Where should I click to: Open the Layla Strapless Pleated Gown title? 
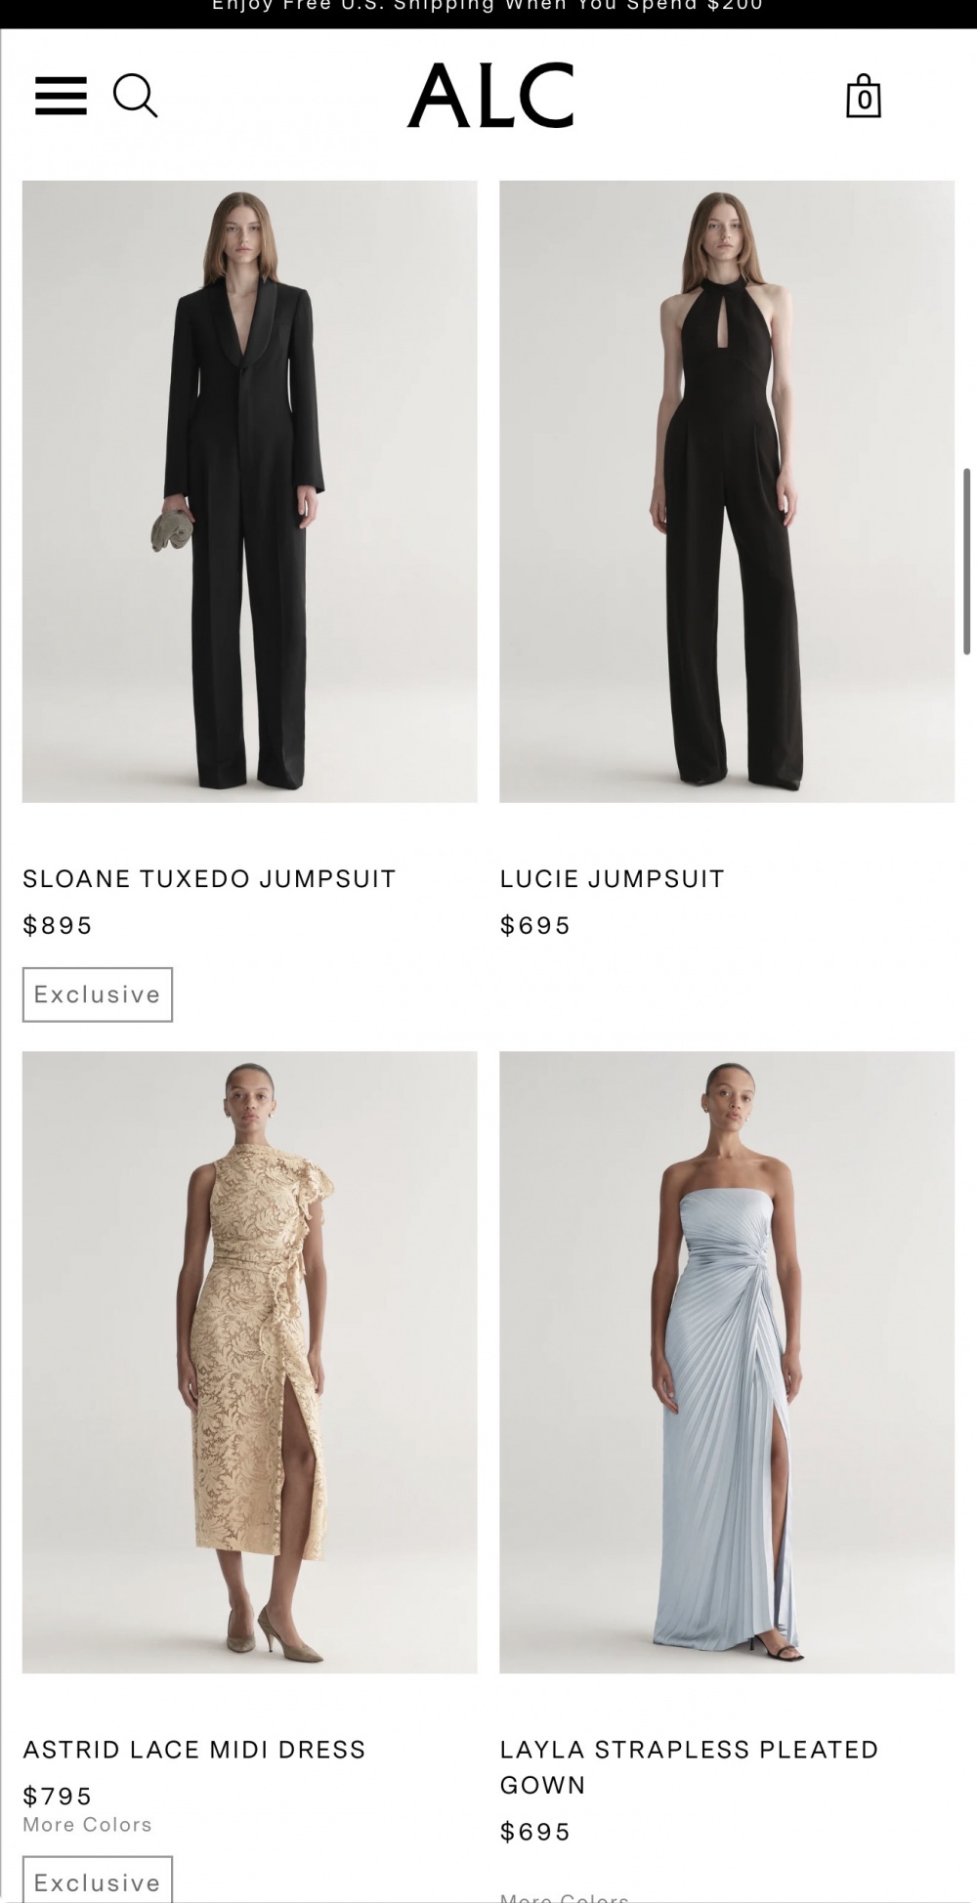click(x=690, y=1766)
